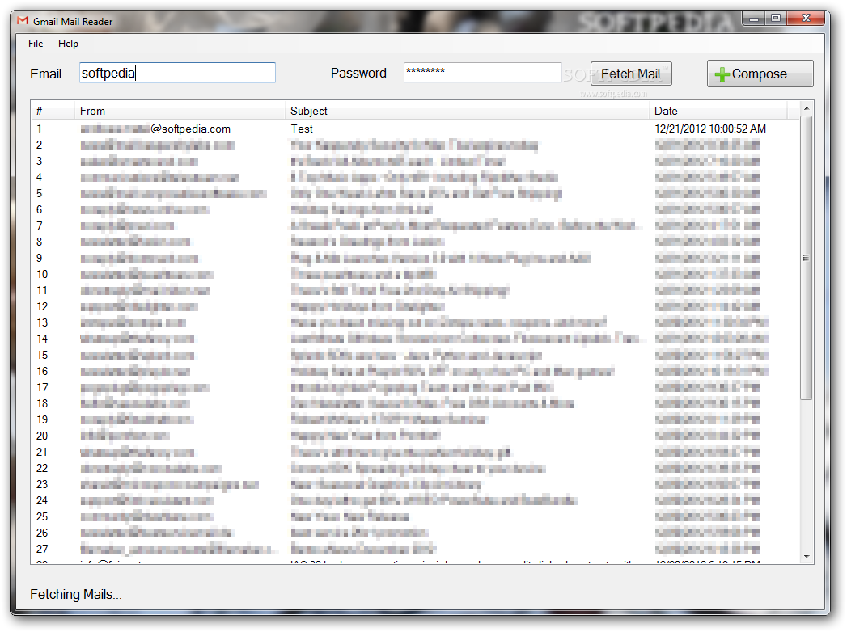Sort by the Date column header
Viewport: 847px width, 632px height.
[718, 112]
